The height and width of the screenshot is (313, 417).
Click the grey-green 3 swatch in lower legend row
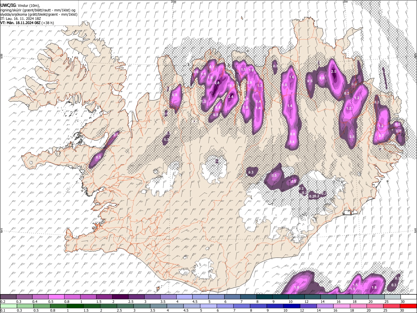click(142, 306)
